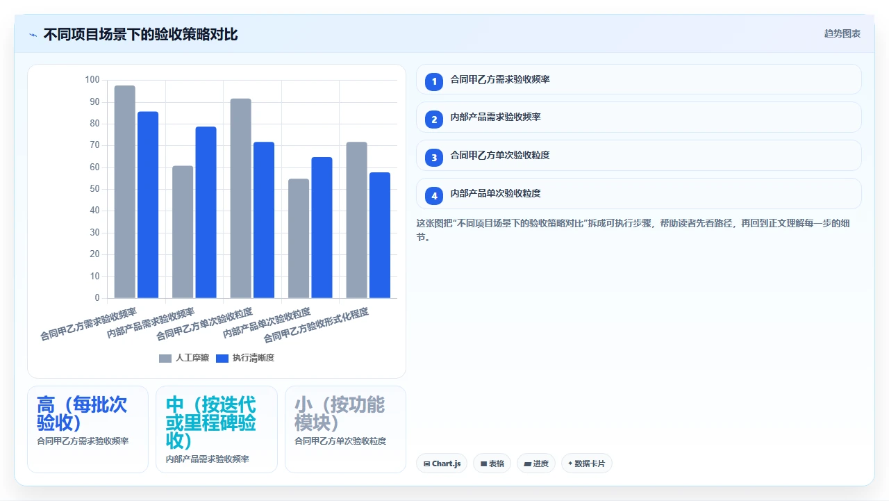The width and height of the screenshot is (889, 501).
Task: Select step number 4 badge
Action: pos(434,196)
